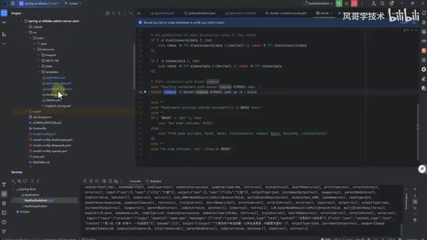
Task: Open the Project tool window icon
Action: 4,13
